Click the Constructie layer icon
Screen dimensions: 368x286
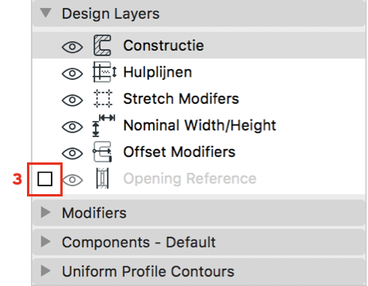(102, 45)
